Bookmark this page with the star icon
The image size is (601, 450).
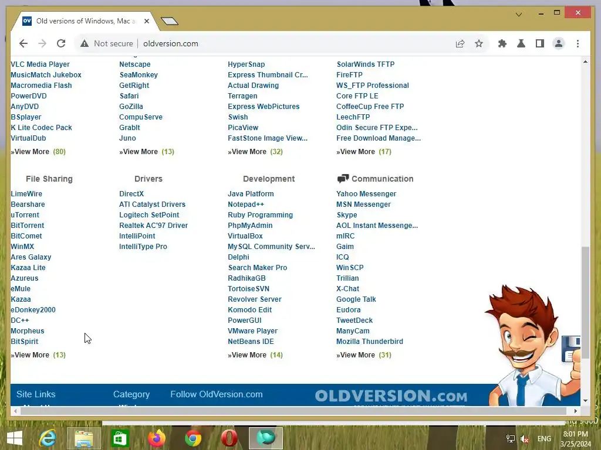pyautogui.click(x=479, y=43)
